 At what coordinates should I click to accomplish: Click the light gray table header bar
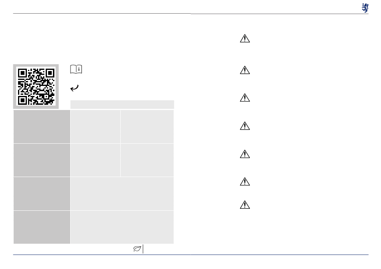(x=122, y=104)
